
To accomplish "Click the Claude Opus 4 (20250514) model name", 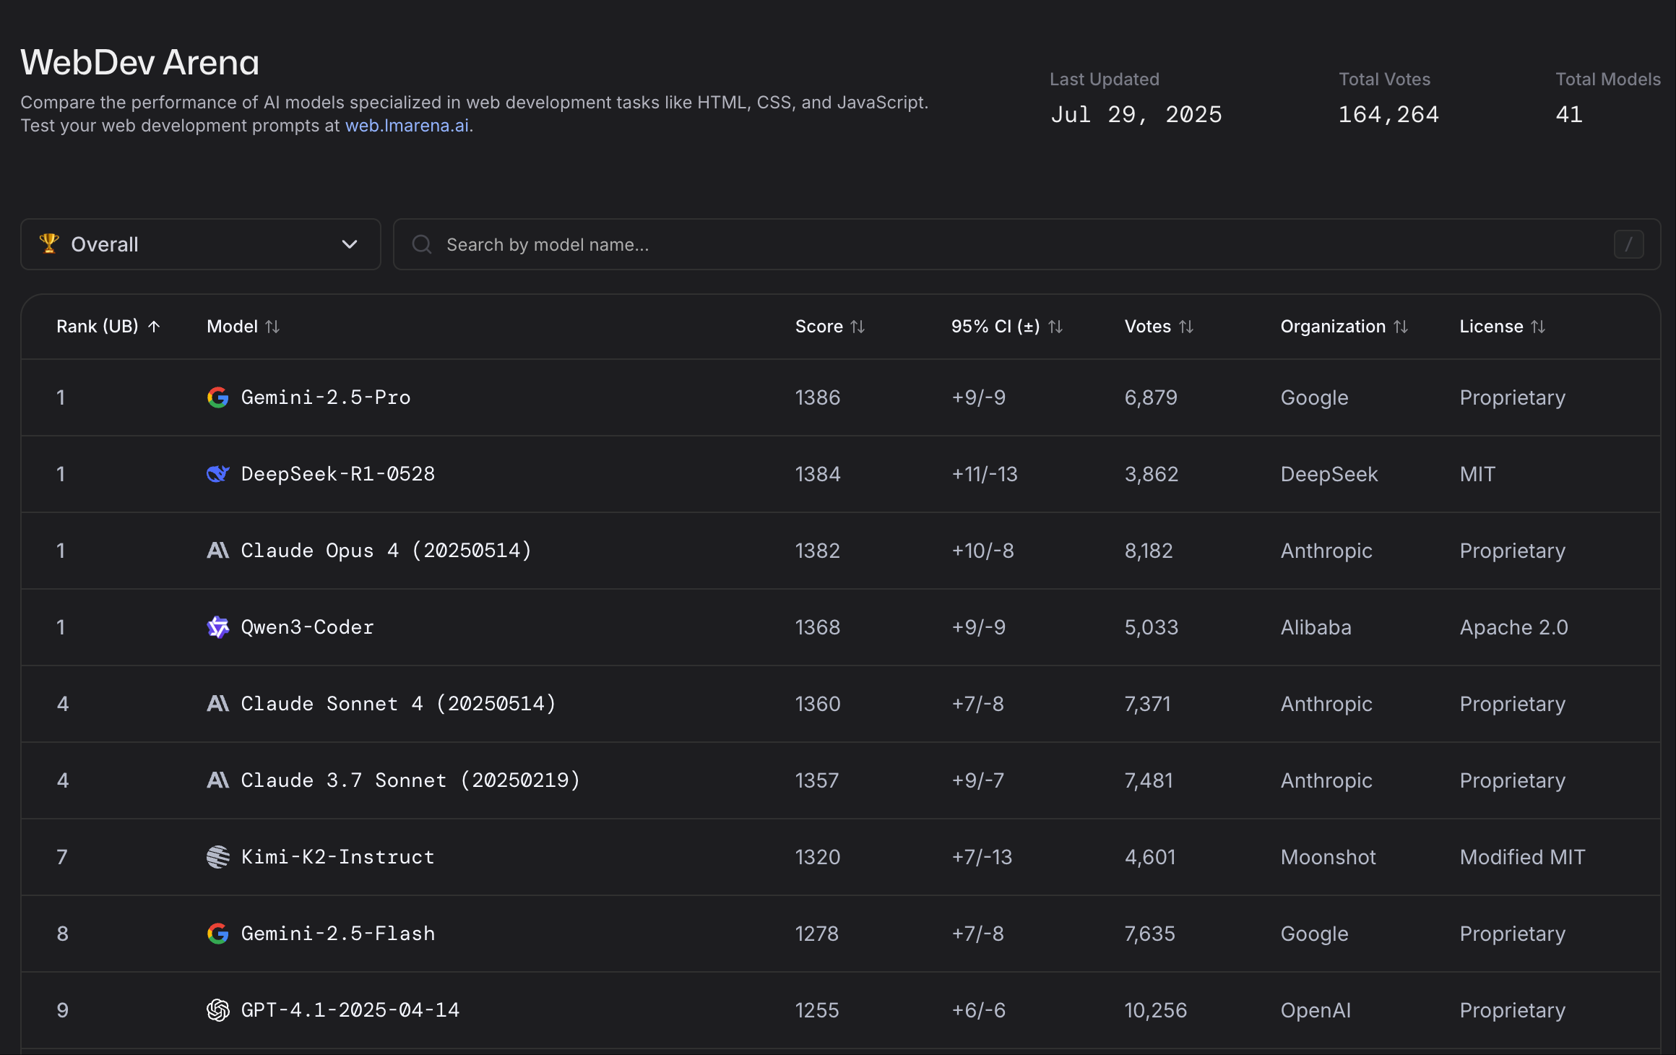I will coord(386,551).
